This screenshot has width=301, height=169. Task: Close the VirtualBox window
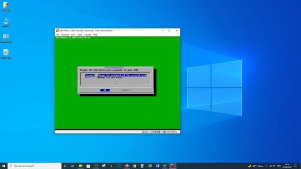point(177,31)
